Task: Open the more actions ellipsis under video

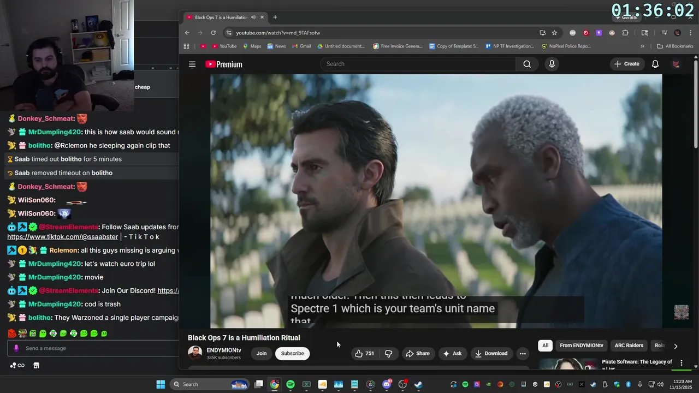Action: tap(523, 353)
